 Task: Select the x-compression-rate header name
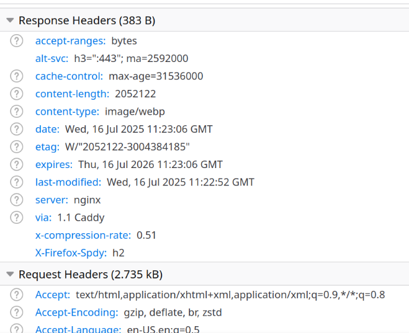click(83, 235)
